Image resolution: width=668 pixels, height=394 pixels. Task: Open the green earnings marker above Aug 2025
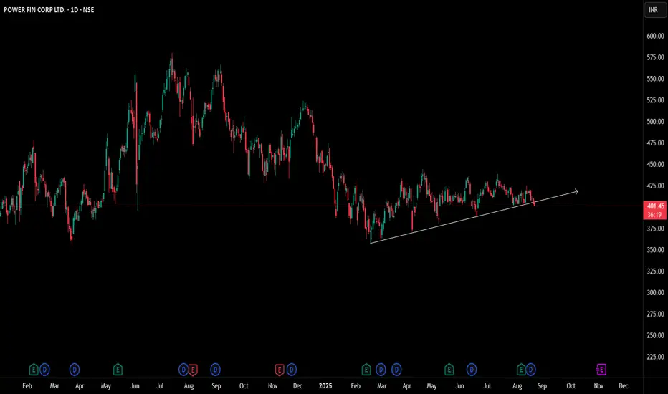click(520, 370)
